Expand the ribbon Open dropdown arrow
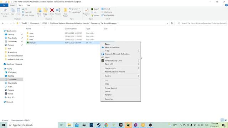The image size is (228, 128). click(98, 9)
